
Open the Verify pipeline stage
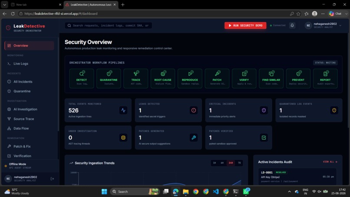[244, 78]
